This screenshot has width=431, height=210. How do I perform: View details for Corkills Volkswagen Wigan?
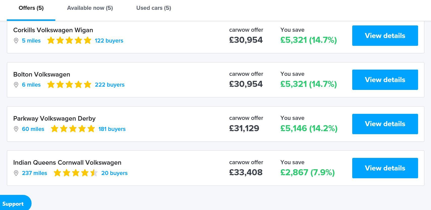pos(385,36)
